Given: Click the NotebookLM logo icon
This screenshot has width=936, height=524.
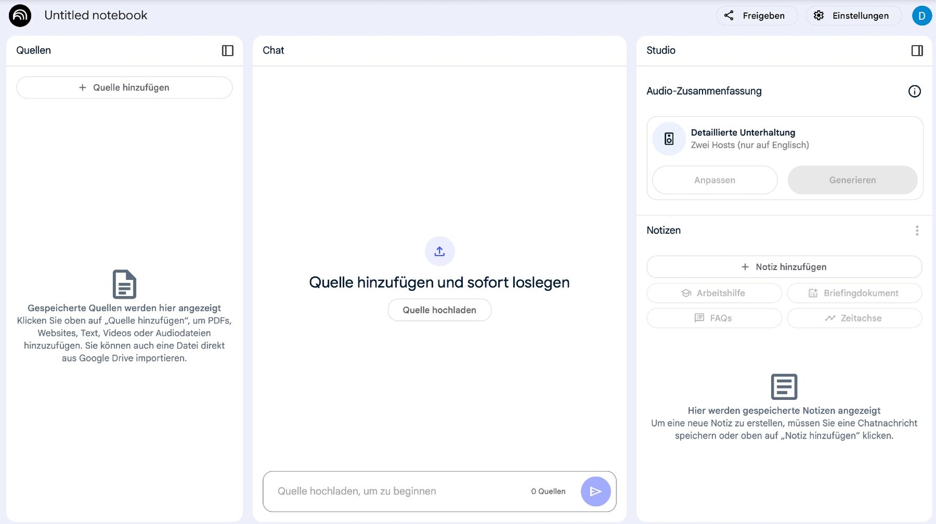Looking at the screenshot, I should (20, 16).
